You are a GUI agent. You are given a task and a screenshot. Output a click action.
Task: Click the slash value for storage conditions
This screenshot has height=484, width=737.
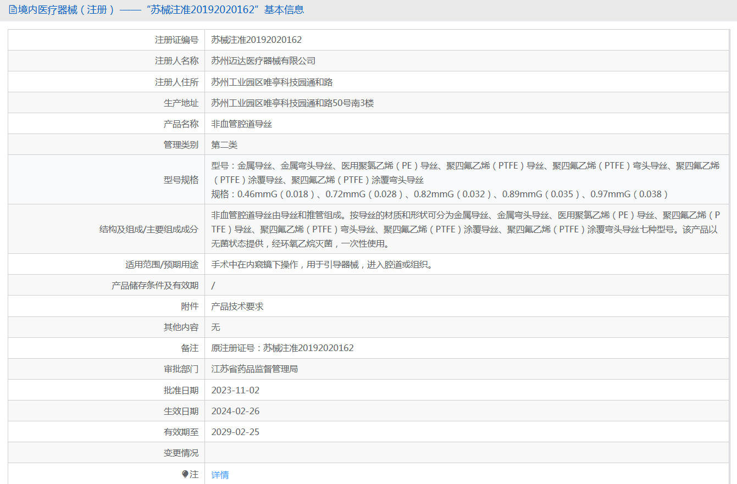(x=213, y=285)
